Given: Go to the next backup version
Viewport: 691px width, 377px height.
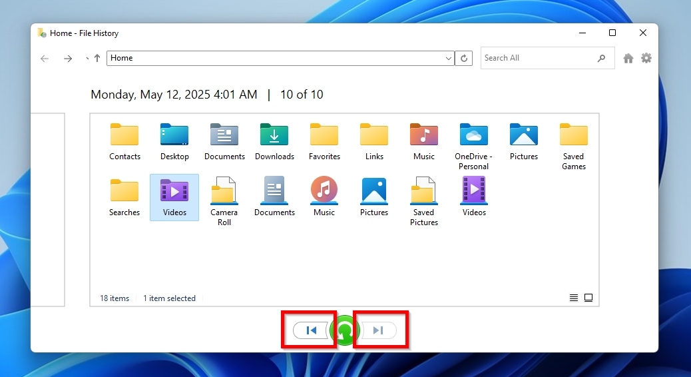Looking at the screenshot, I should [x=379, y=330].
